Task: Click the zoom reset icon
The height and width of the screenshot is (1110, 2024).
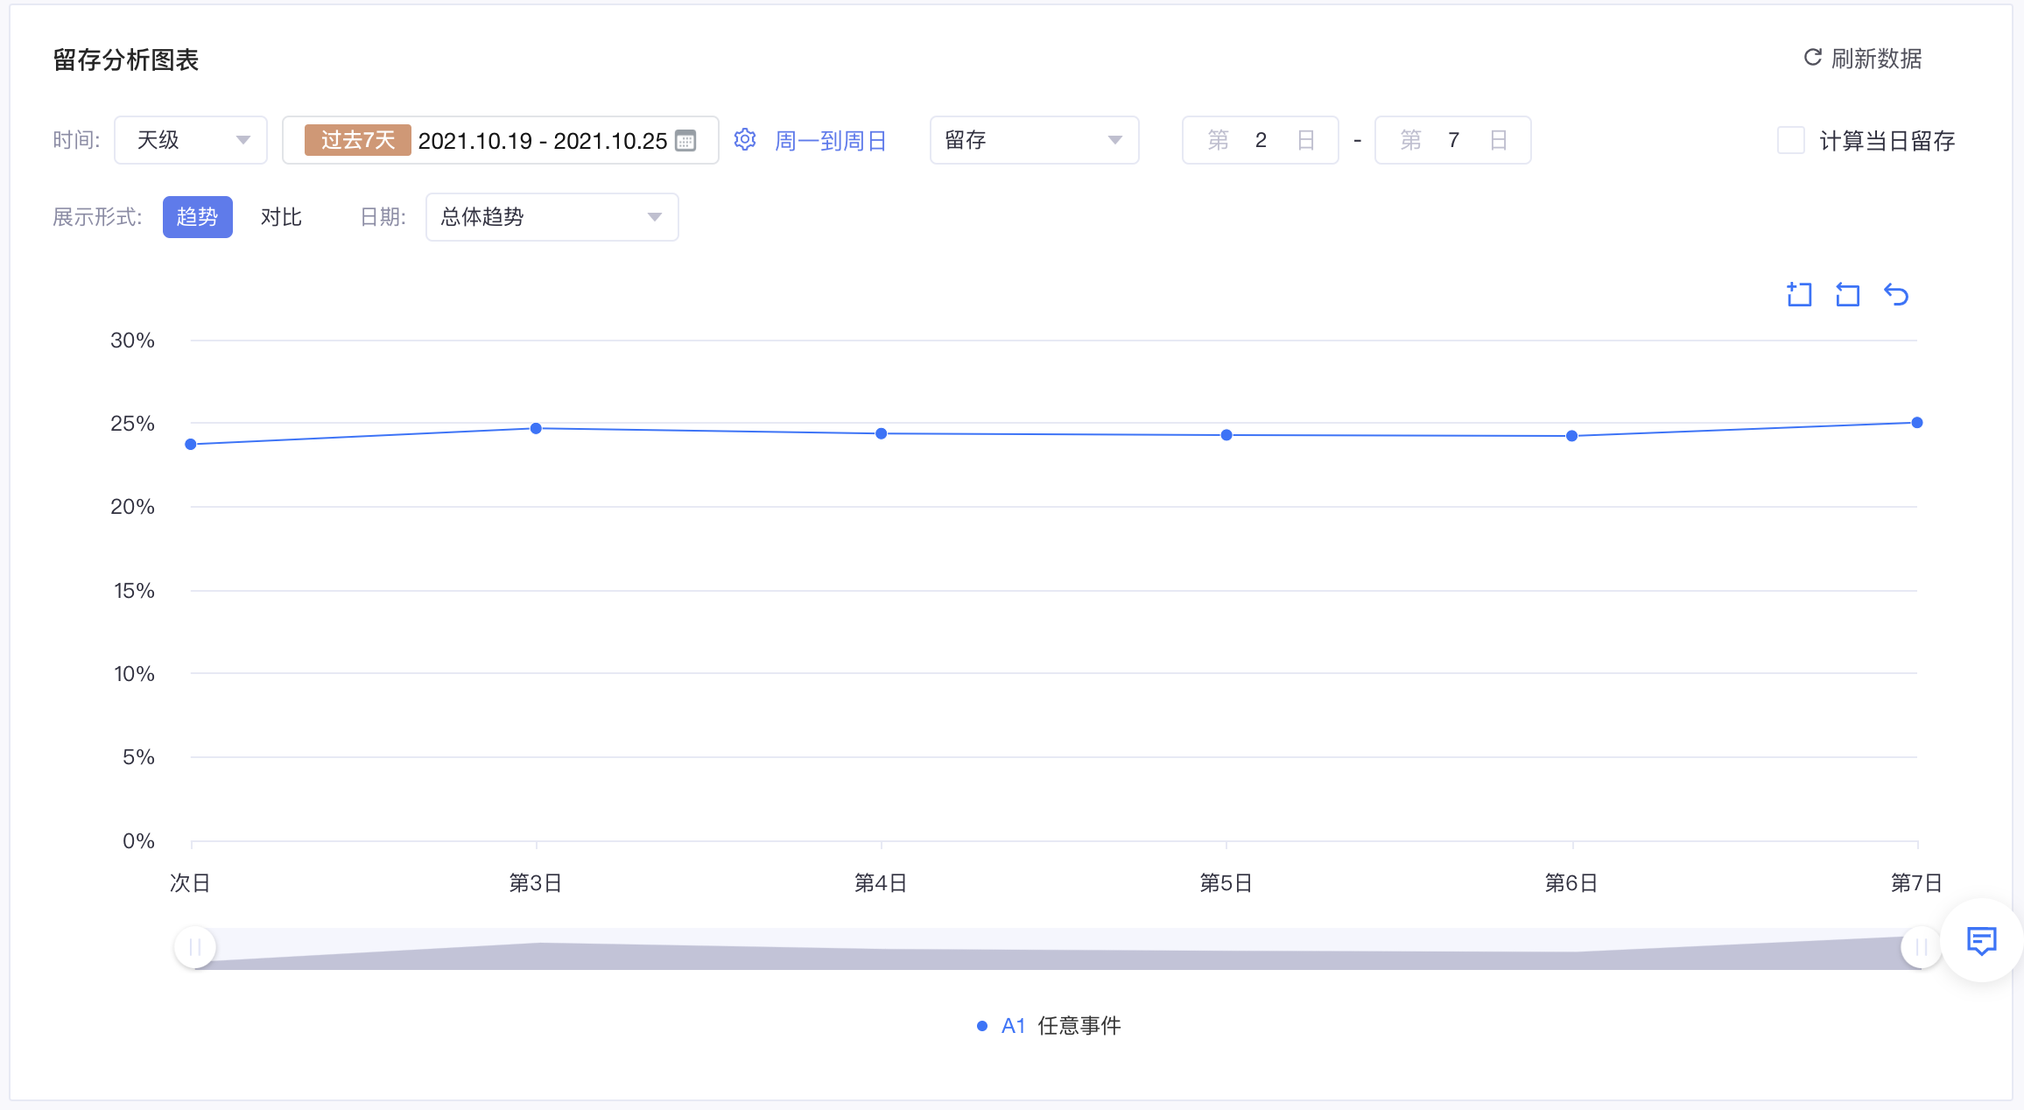Action: (1847, 294)
